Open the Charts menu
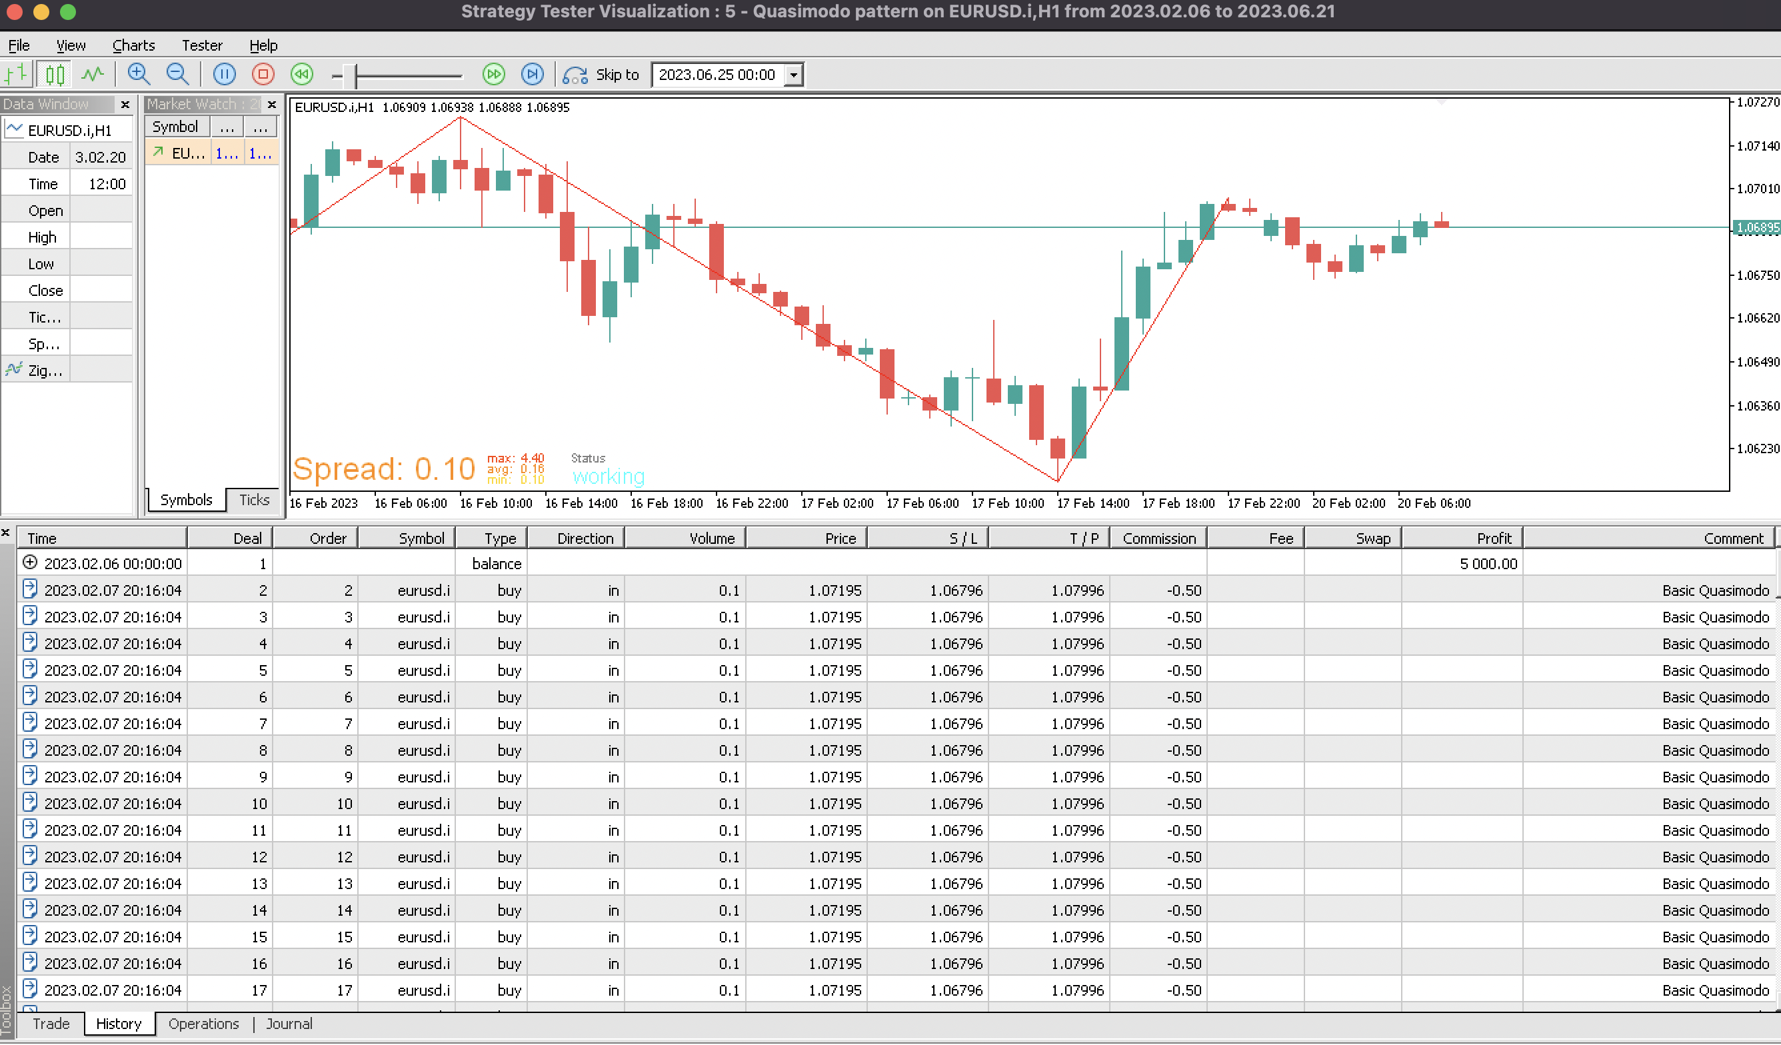The width and height of the screenshot is (1781, 1045). point(133,45)
